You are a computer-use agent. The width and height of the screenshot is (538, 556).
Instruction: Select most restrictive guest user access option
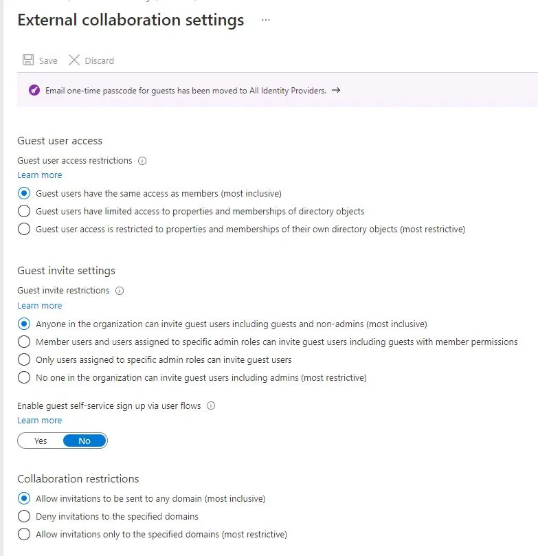tap(24, 229)
